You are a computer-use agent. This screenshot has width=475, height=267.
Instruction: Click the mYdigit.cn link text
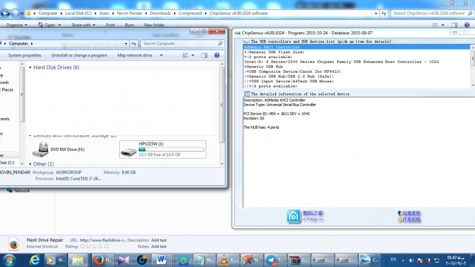(313, 219)
